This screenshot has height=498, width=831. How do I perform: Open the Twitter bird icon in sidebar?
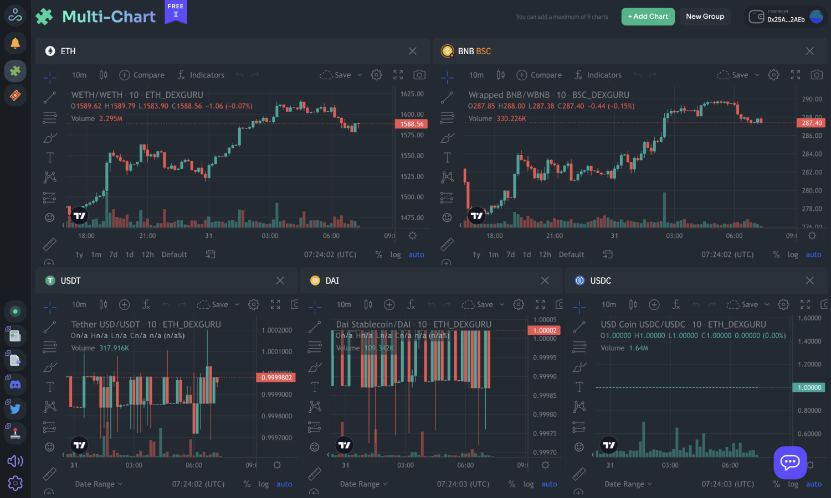tap(15, 409)
